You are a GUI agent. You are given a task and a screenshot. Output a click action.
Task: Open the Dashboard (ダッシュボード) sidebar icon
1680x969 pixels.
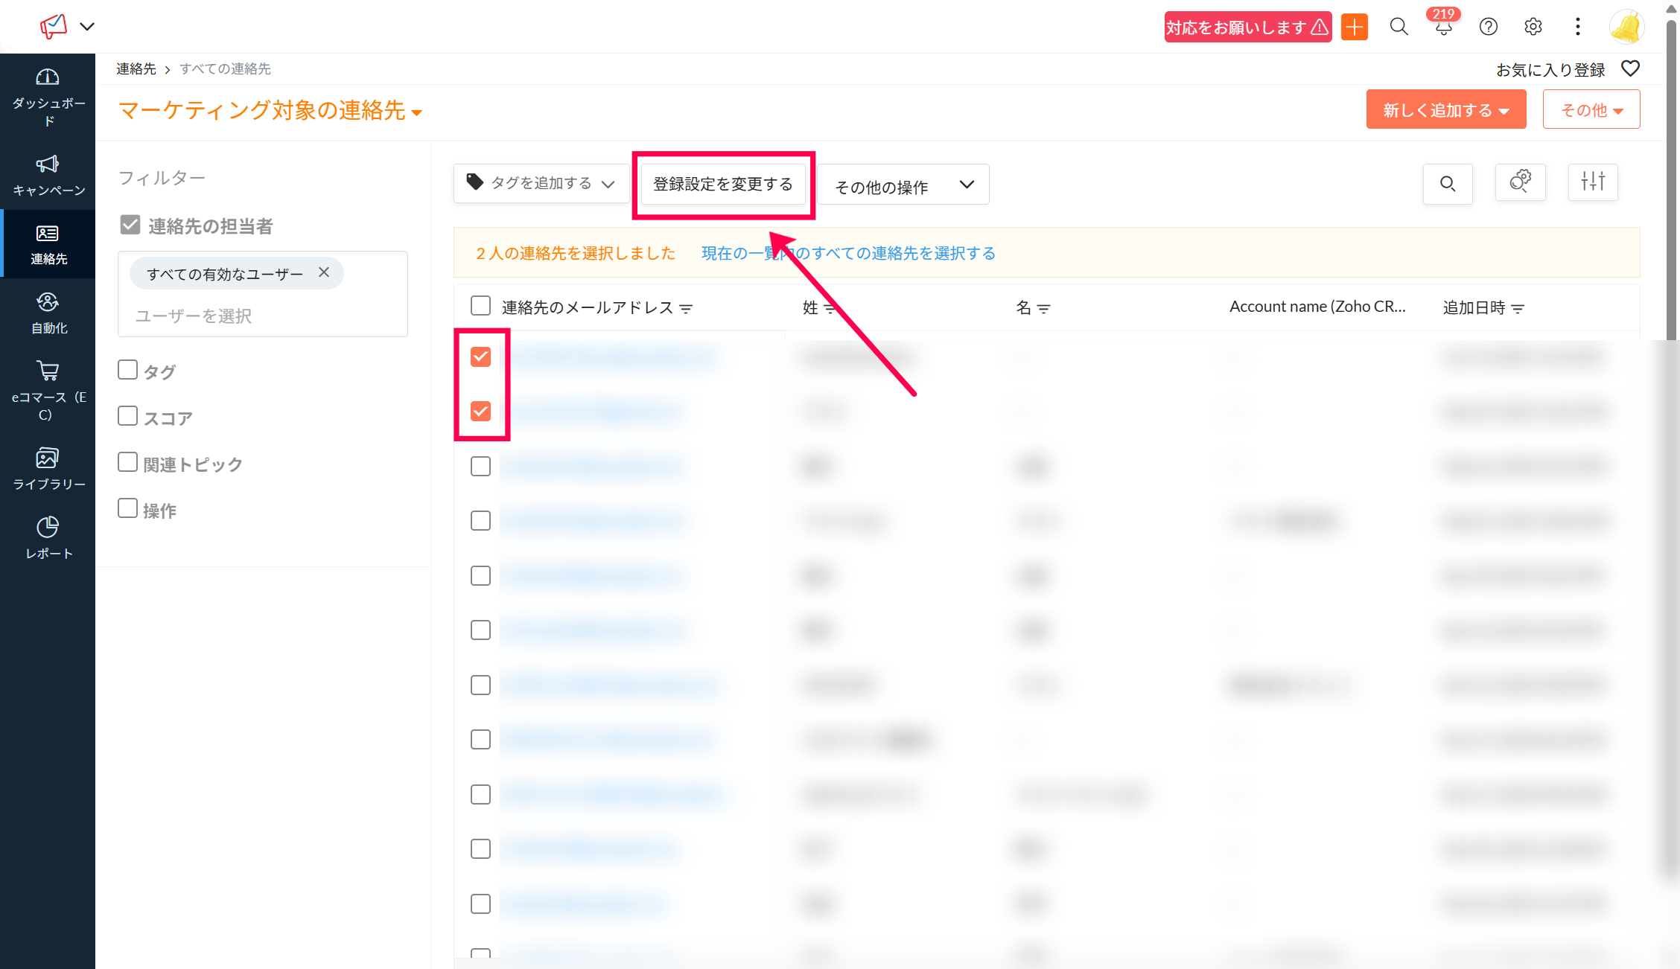click(48, 78)
